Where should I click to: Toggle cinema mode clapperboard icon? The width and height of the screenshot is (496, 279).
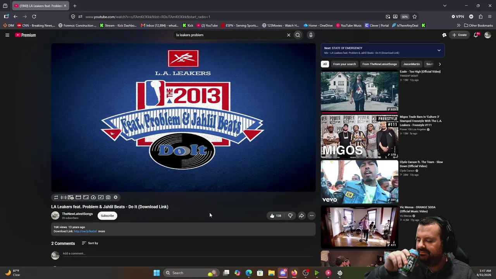[78, 197]
